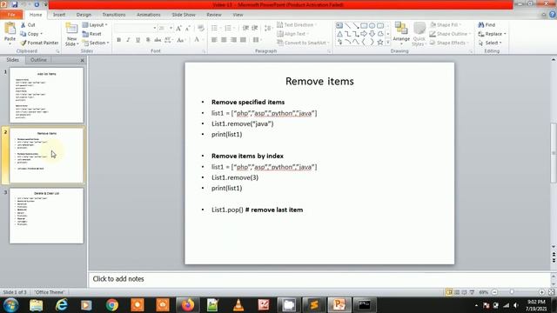Image resolution: width=557 pixels, height=313 pixels.
Task: Open Firefox from the taskbar
Action: (188, 305)
